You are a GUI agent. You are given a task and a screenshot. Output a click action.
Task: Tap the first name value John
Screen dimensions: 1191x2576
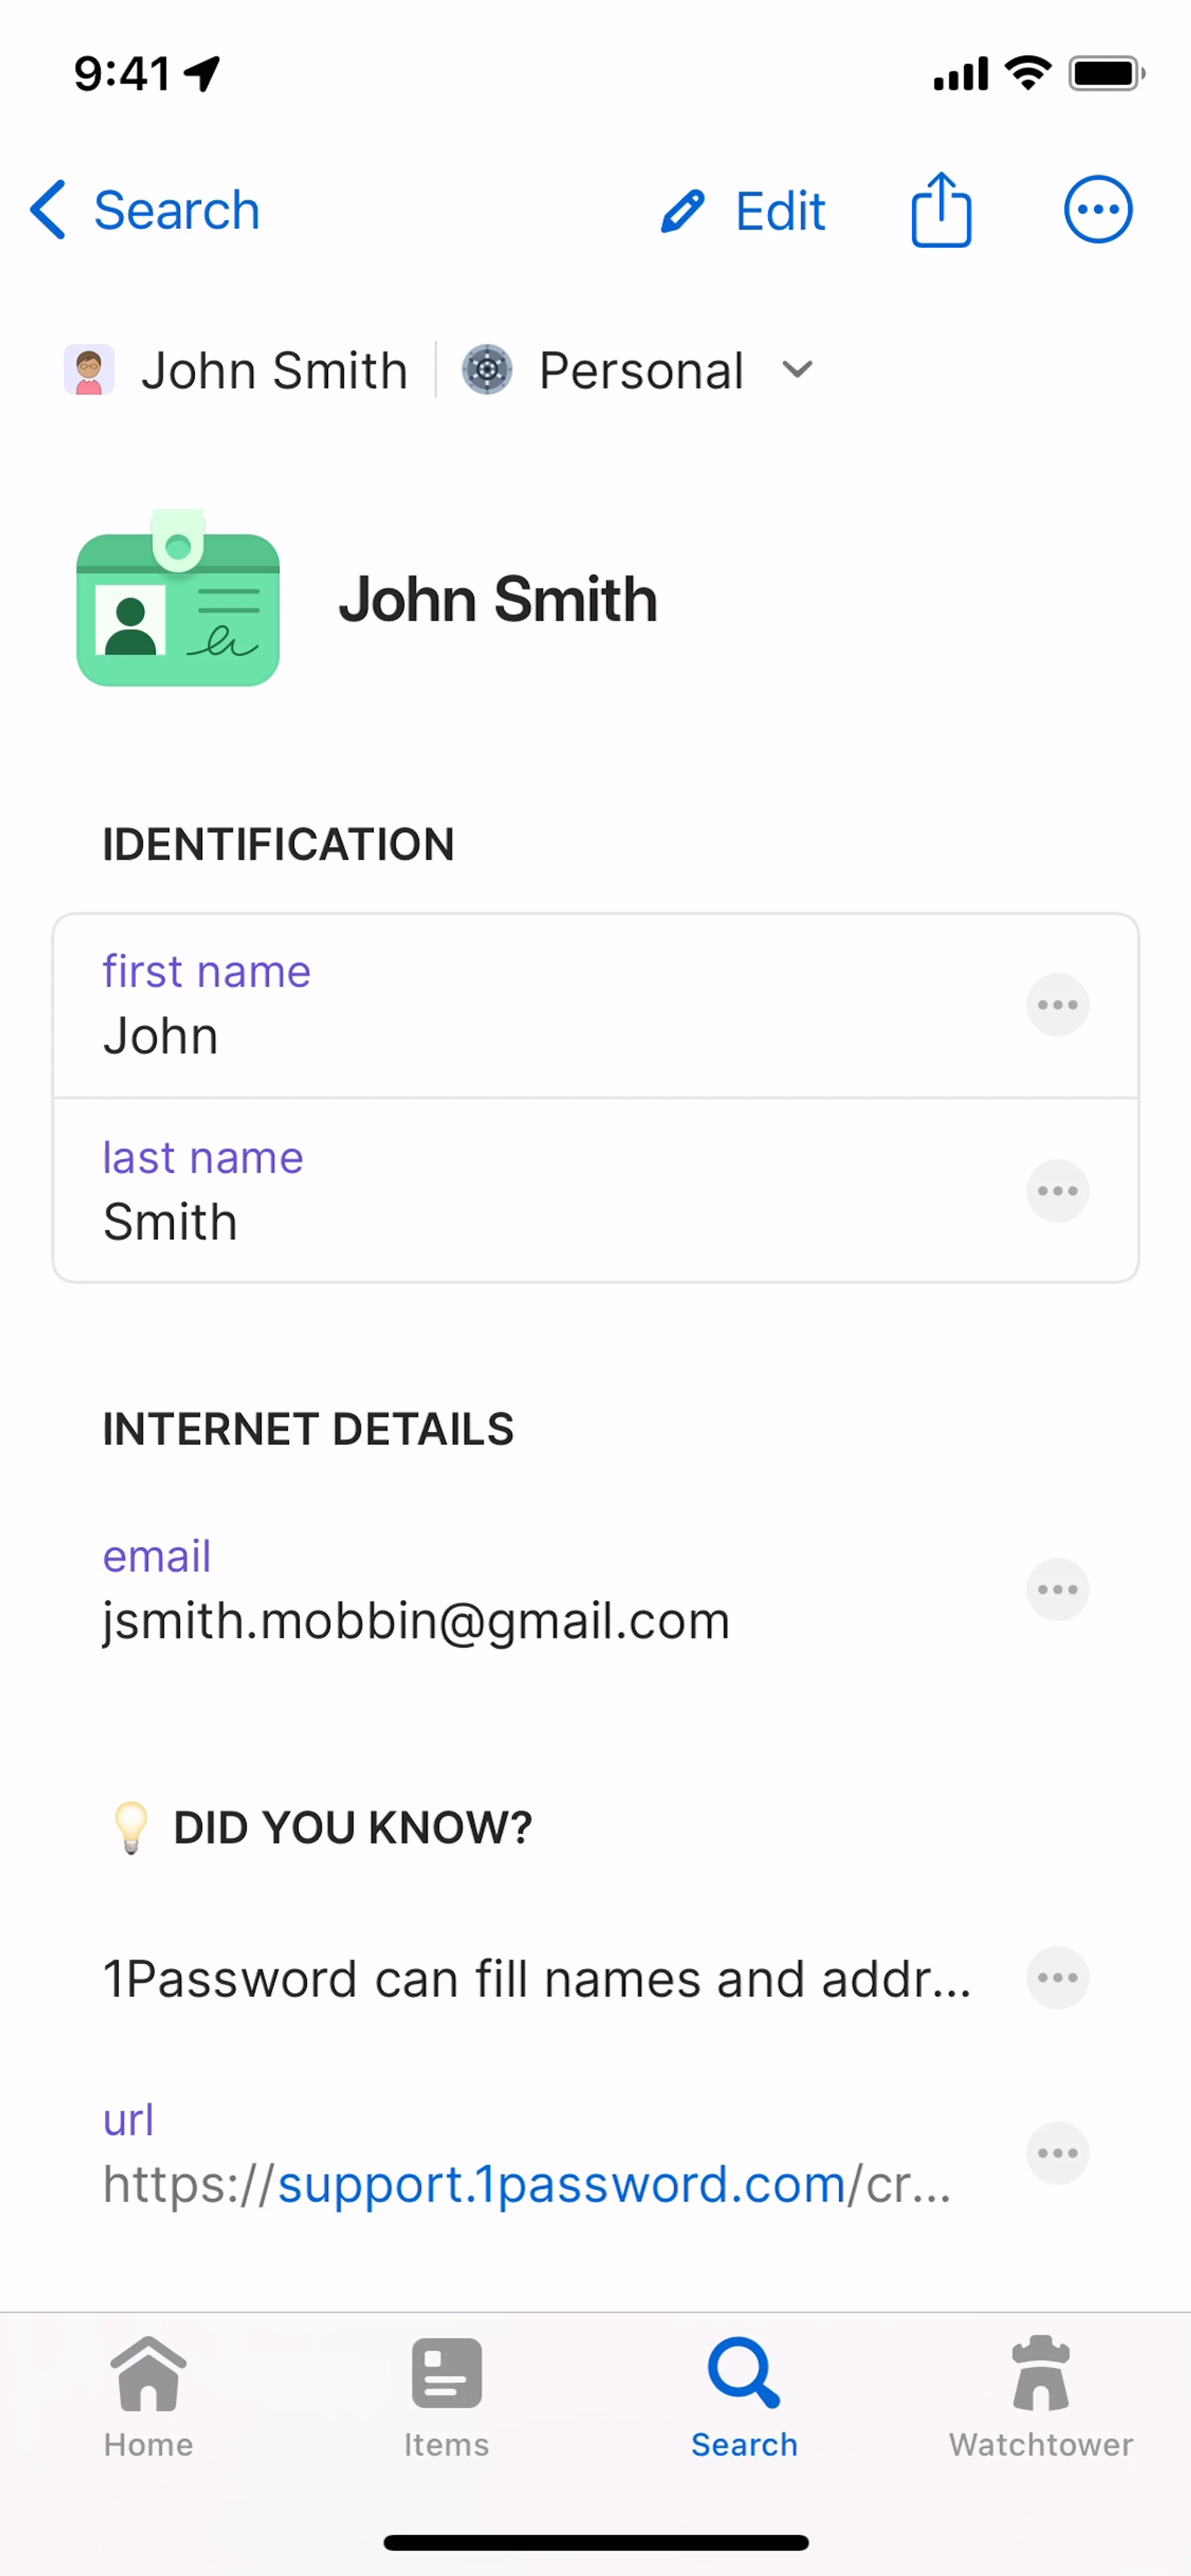click(161, 1036)
